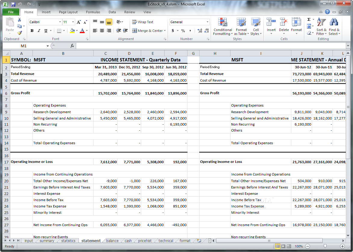Click Comma Style icon
The width and height of the screenshot is (353, 252).
190,31
